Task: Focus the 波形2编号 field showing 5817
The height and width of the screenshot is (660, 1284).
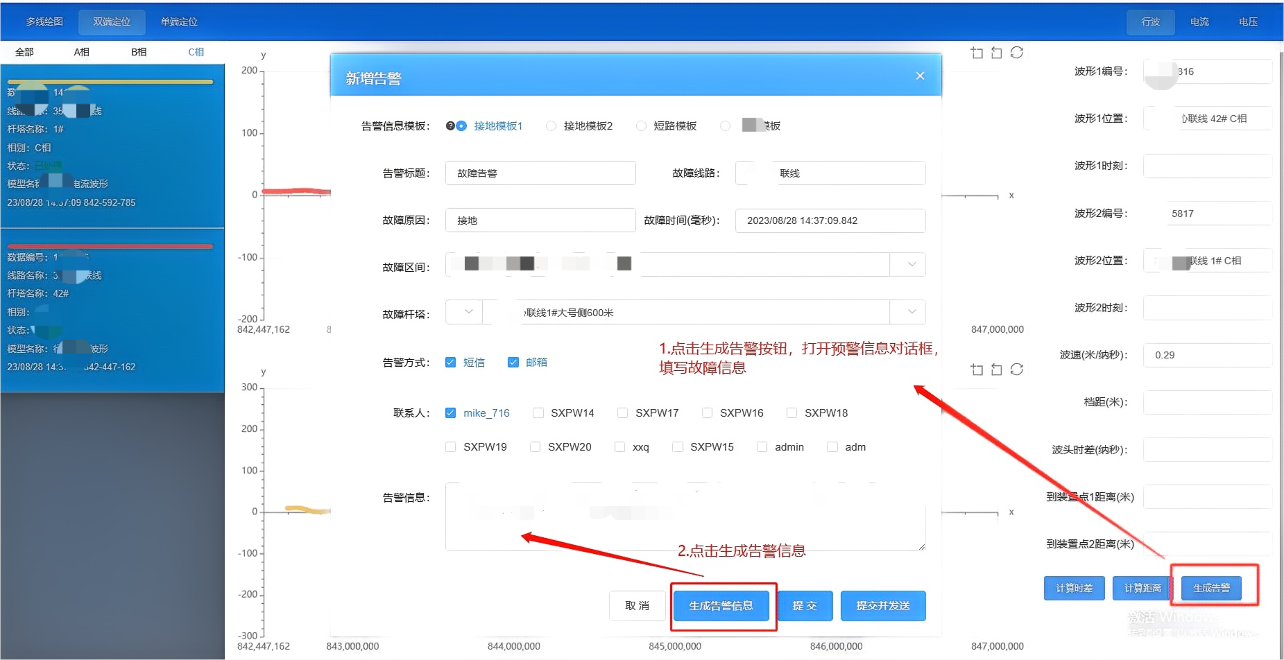Action: click(1208, 214)
